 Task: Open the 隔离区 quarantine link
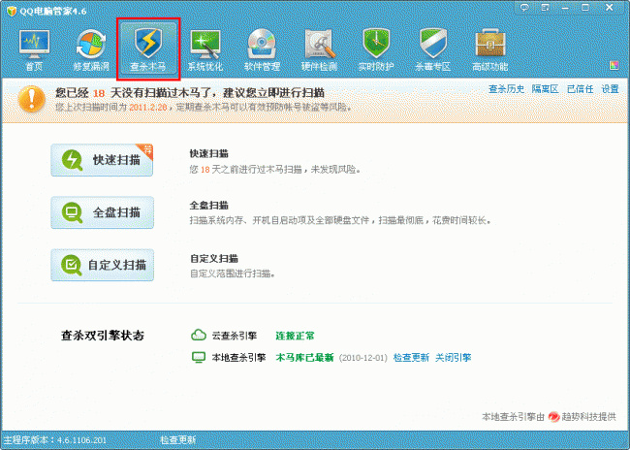tap(546, 89)
